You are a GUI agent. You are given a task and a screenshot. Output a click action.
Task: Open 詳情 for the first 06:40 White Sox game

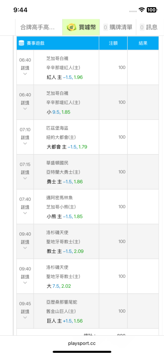coord(25,68)
